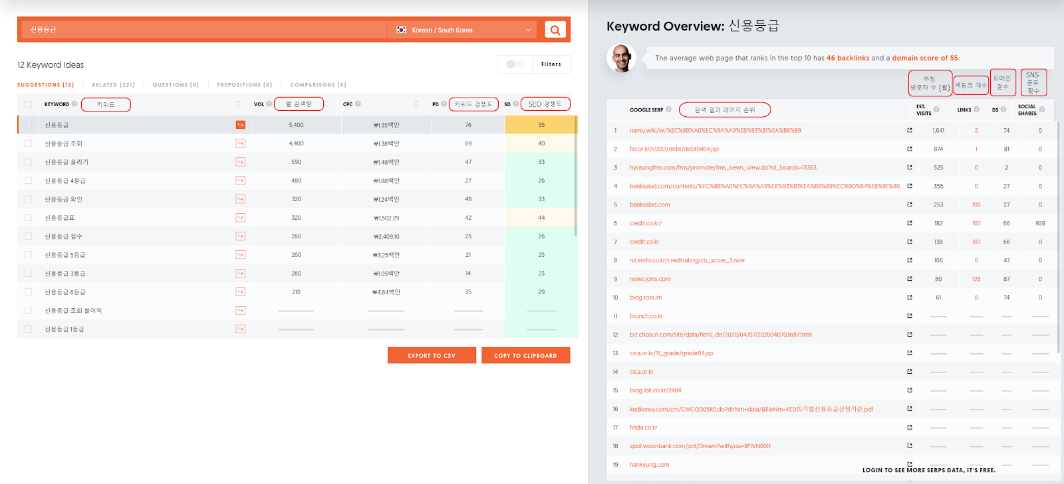Screen dimensions: 1064x484
Task: Click help icon next to DS header
Action: tap(1003, 110)
